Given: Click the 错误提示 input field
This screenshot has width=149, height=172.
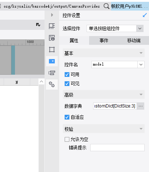Looking at the screenshot, I should click(x=117, y=148).
